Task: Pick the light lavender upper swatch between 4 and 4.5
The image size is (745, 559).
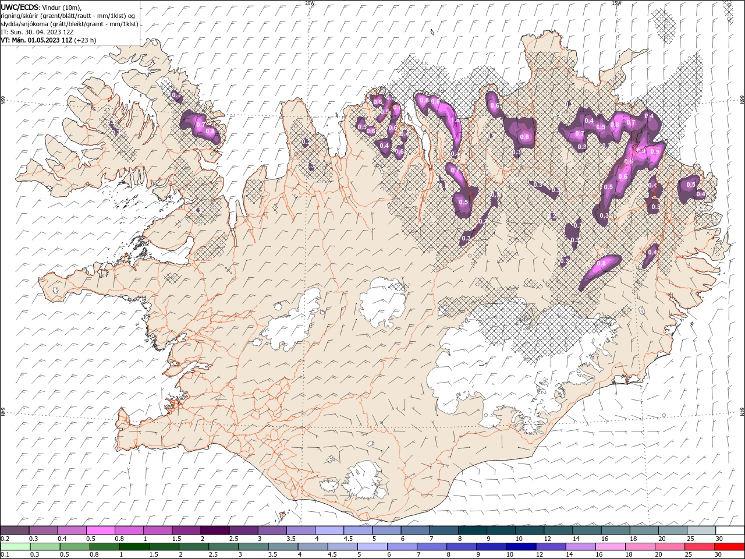Action: tap(329, 530)
